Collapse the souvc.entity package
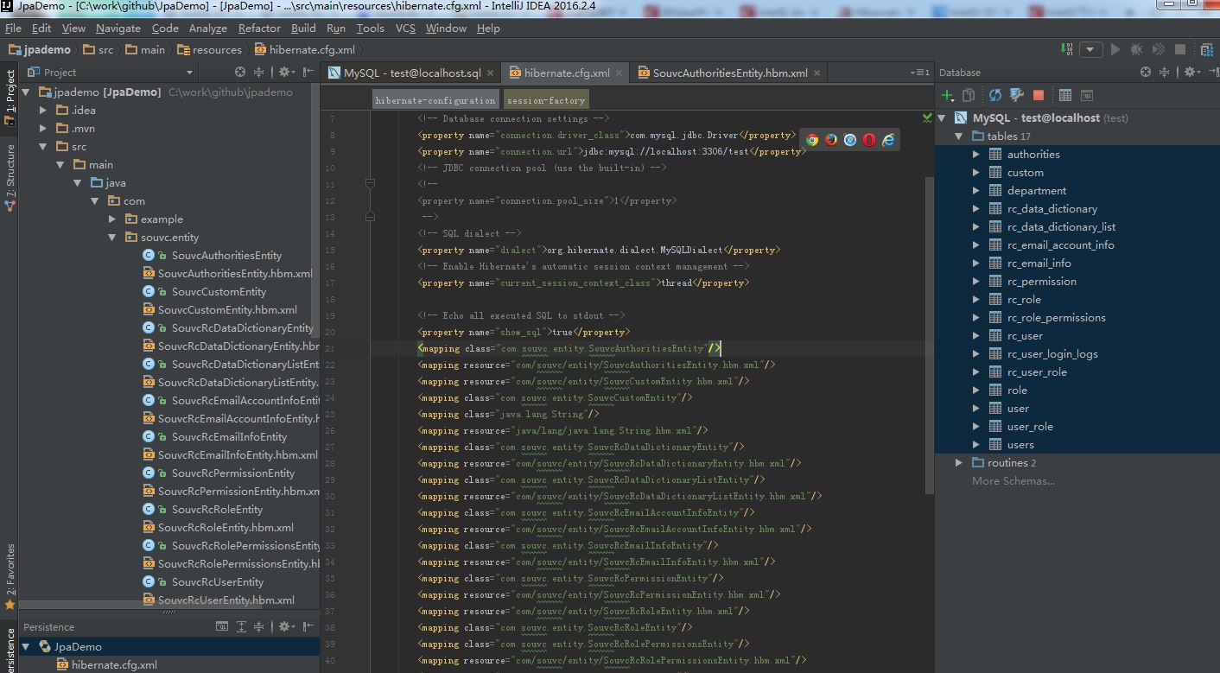This screenshot has height=673, width=1220. coord(112,237)
